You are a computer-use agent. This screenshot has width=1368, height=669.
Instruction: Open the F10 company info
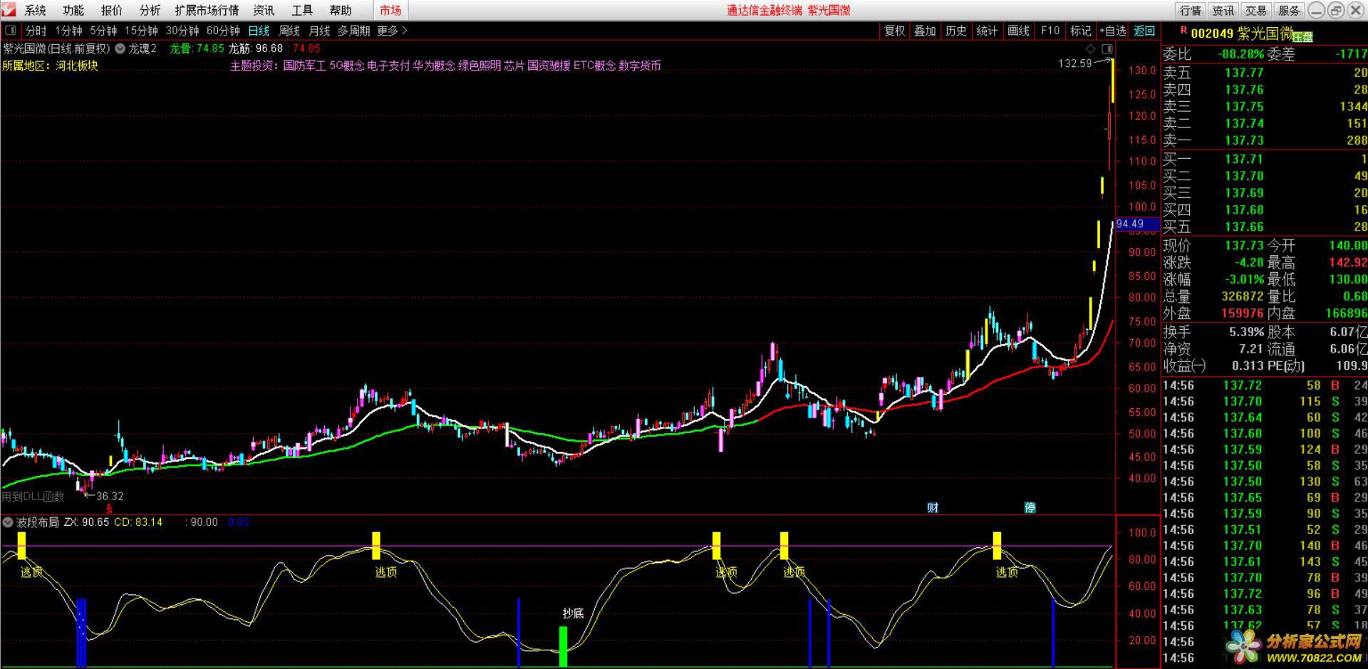point(1050,31)
